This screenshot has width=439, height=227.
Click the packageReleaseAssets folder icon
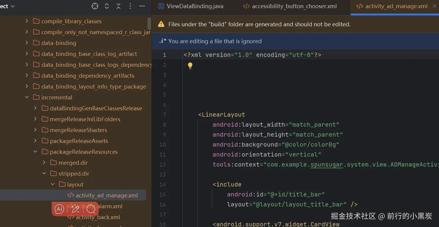point(45,141)
